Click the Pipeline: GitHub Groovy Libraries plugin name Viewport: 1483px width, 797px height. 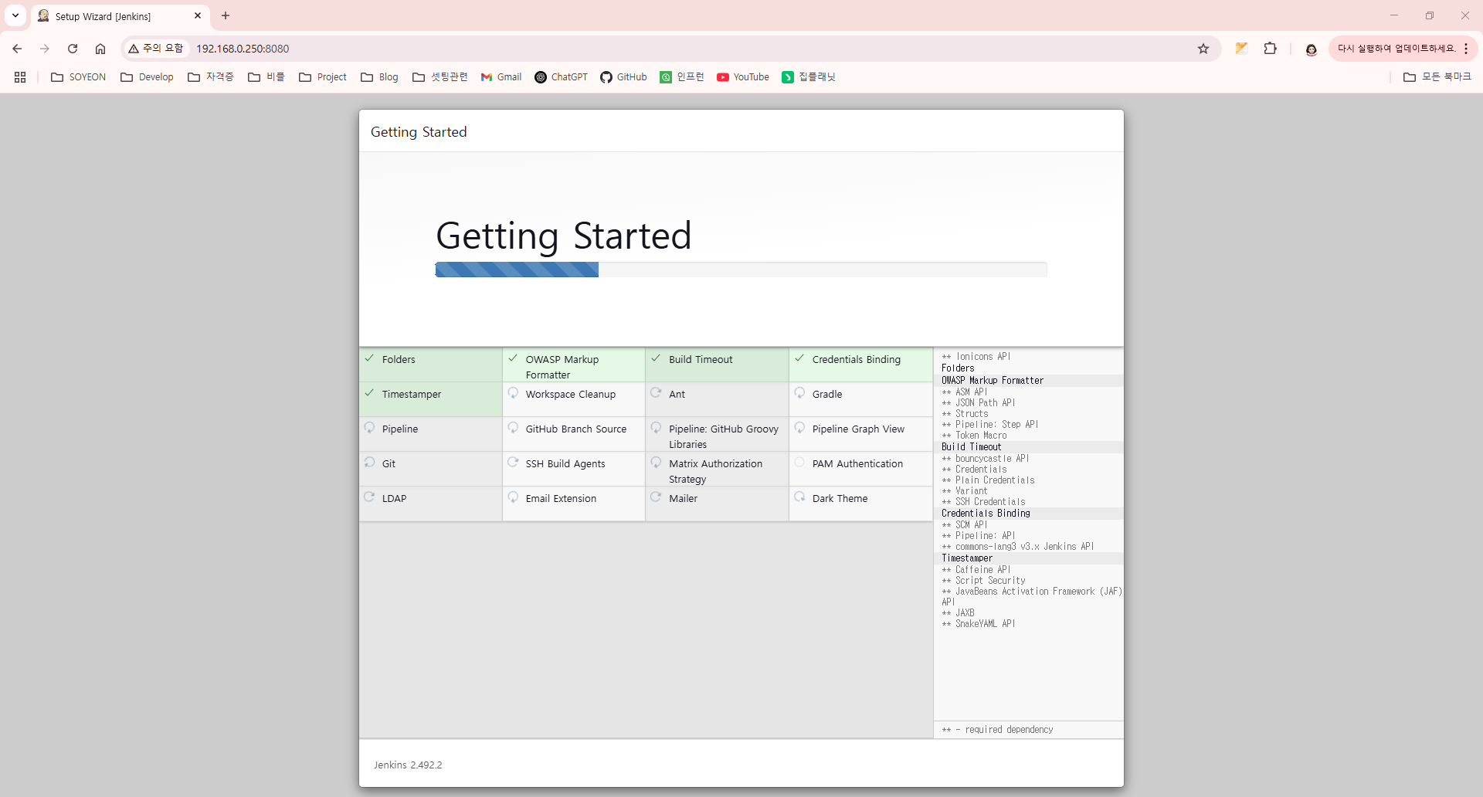pyautogui.click(x=724, y=436)
